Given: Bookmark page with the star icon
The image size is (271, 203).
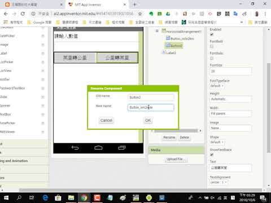Looking at the screenshot, I should click(140, 14).
